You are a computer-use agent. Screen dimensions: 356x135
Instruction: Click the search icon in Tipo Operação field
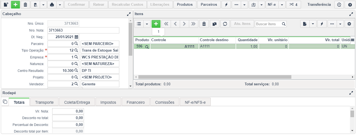tap(76, 50)
